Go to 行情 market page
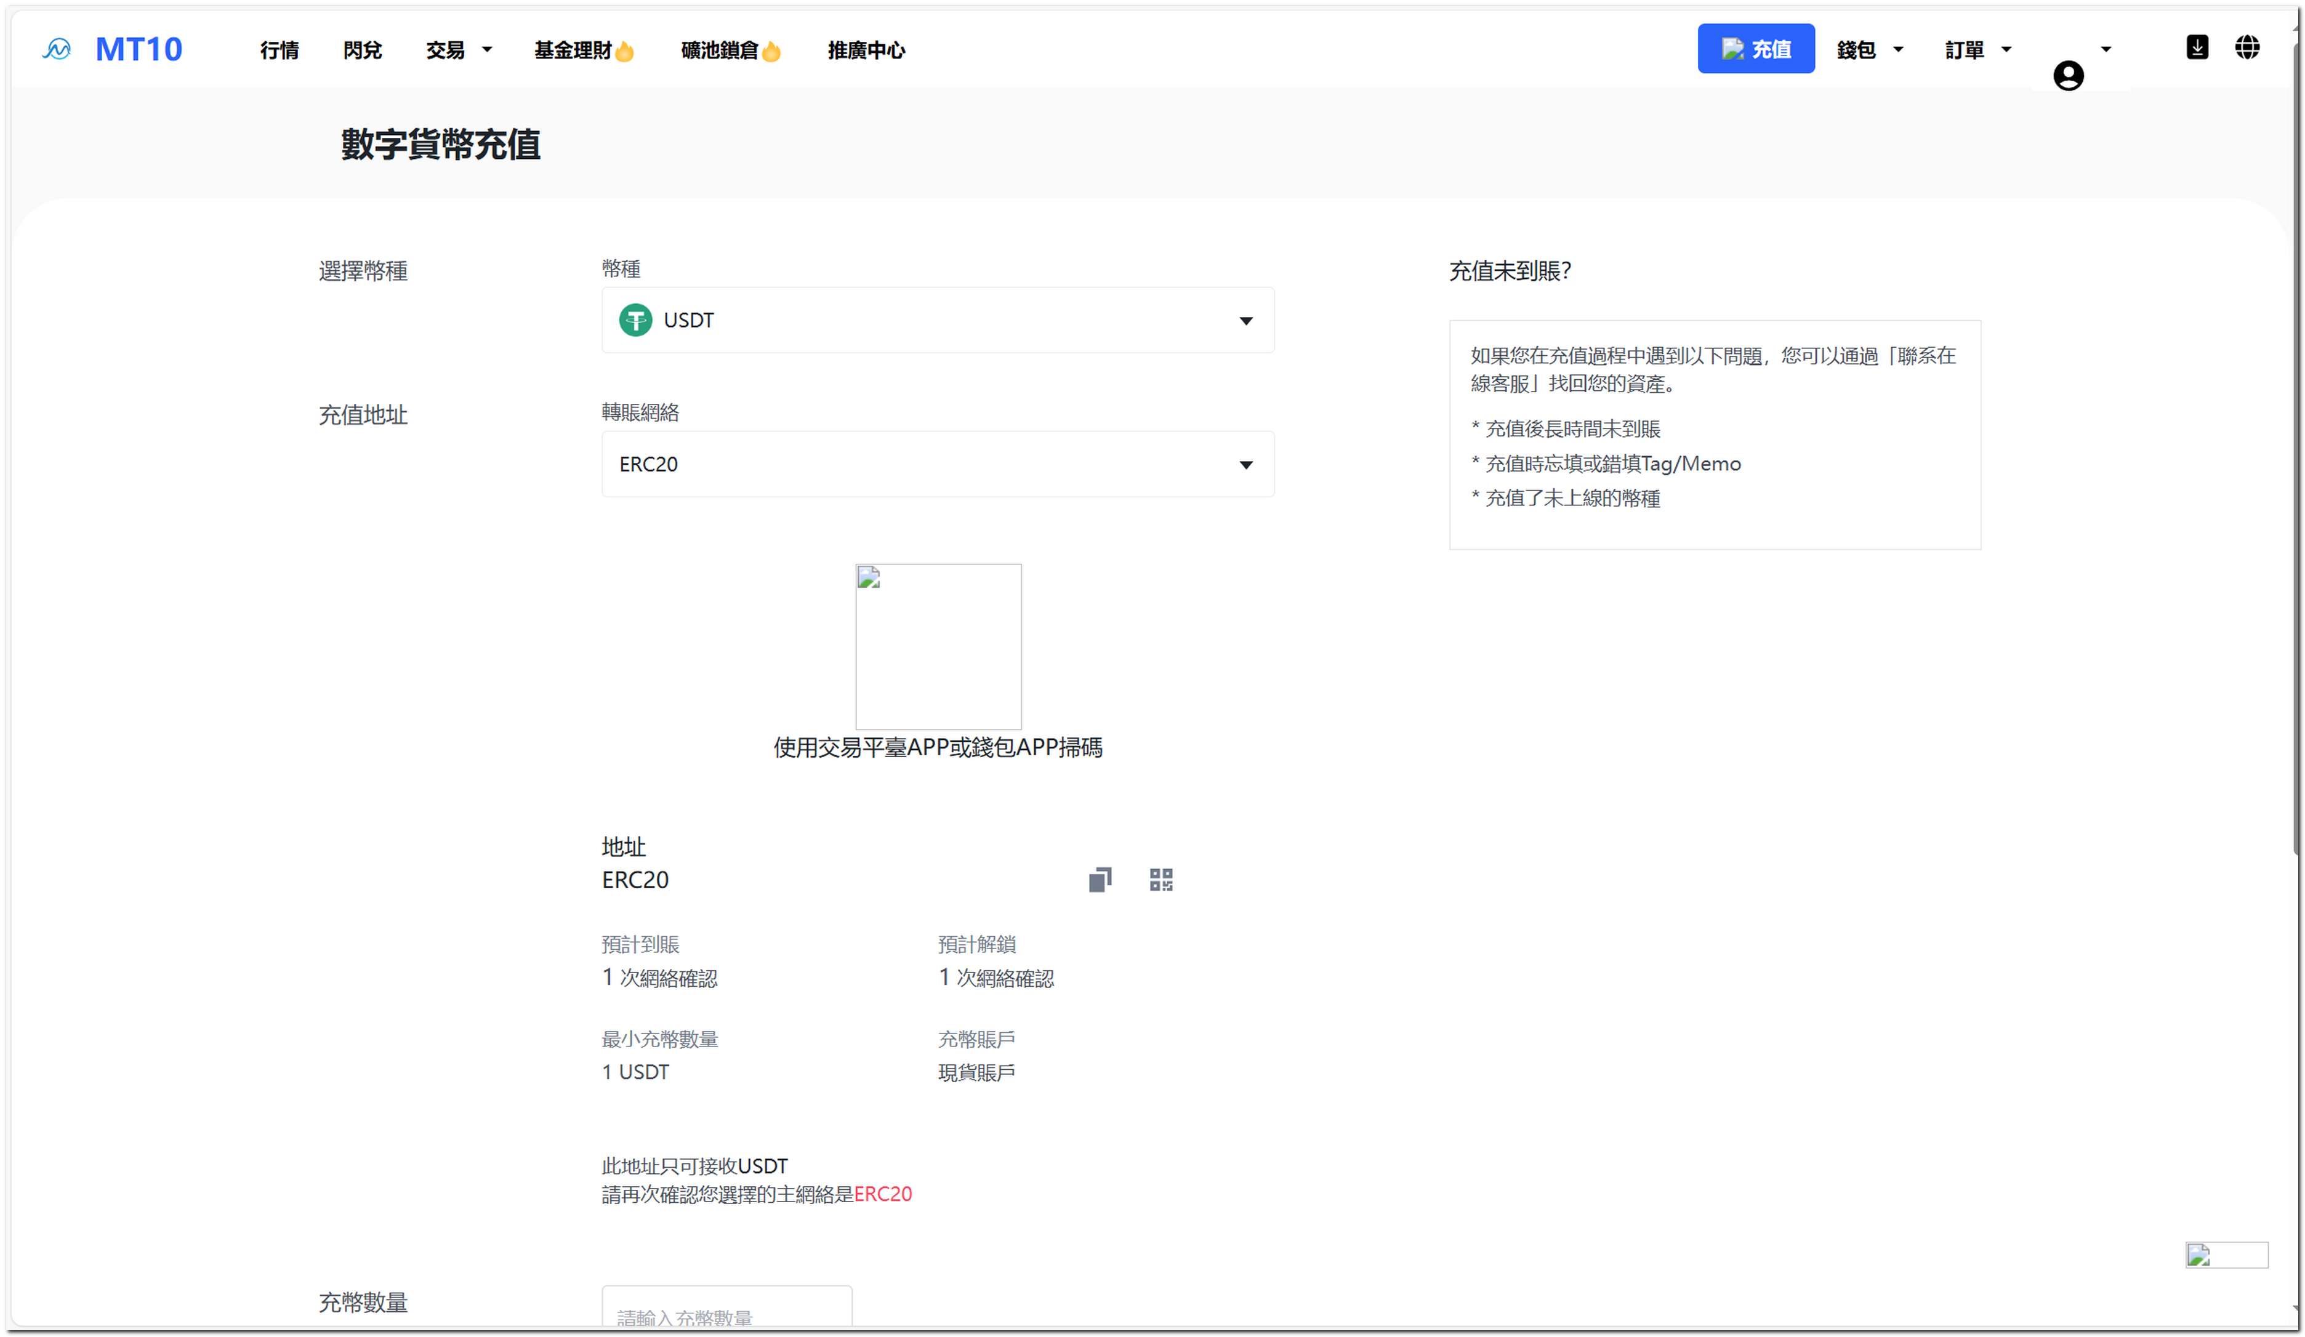2305x1337 pixels. (279, 50)
